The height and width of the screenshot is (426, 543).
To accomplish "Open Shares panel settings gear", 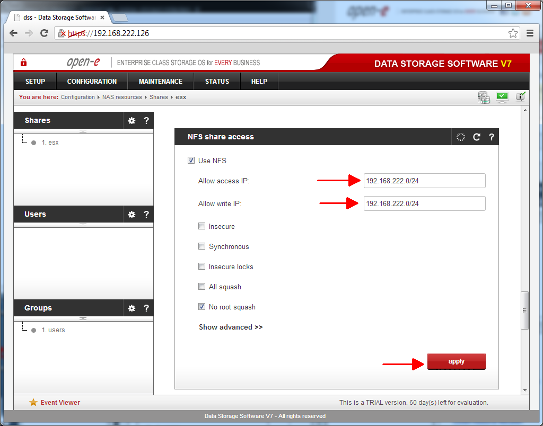I will pyautogui.click(x=132, y=120).
